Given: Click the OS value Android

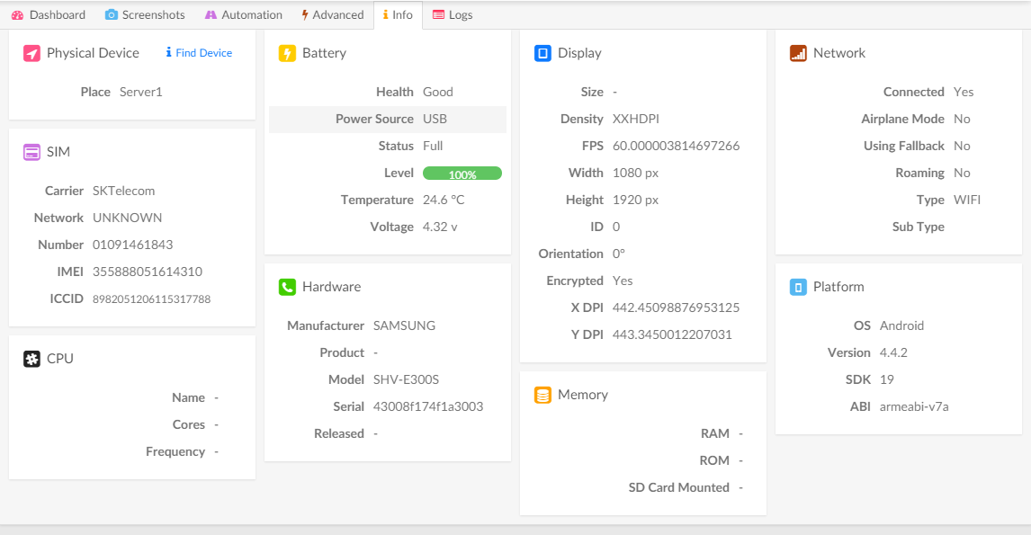Looking at the screenshot, I should tap(901, 326).
